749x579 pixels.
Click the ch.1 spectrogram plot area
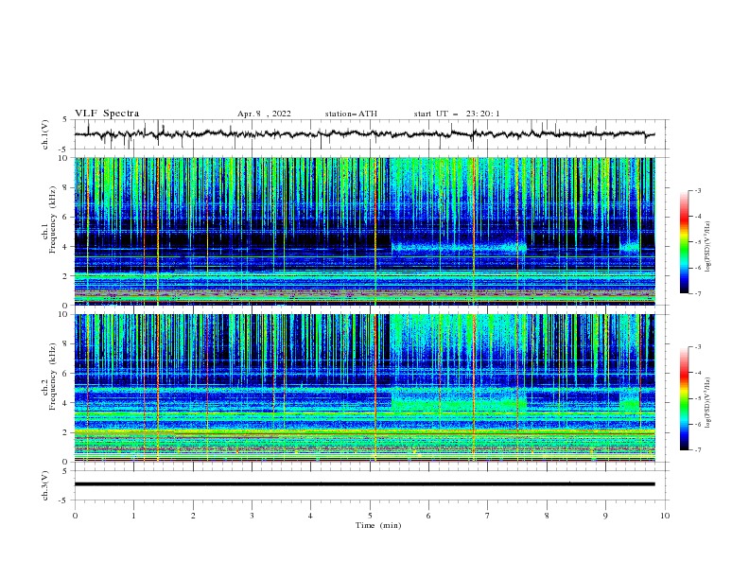coord(364,231)
